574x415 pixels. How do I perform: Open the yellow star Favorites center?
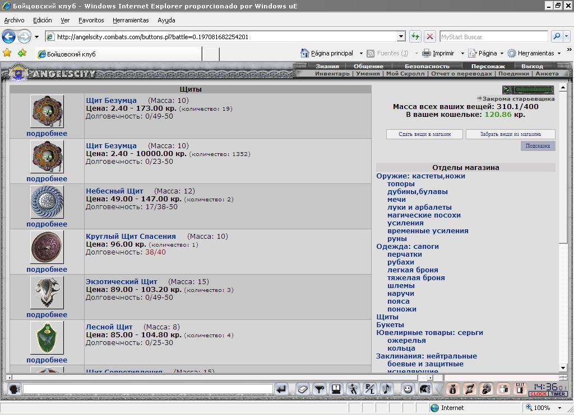(x=7, y=53)
